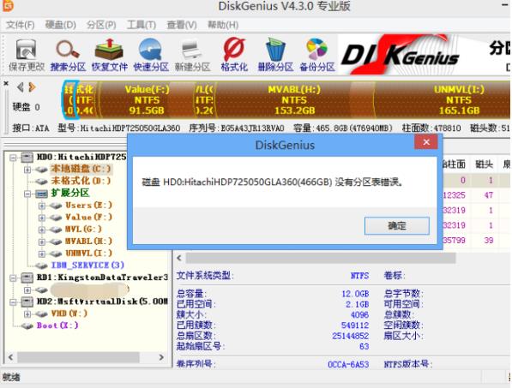Select MVL (G:) in the disk tree
This screenshot has width=512, height=388.
(x=83, y=230)
